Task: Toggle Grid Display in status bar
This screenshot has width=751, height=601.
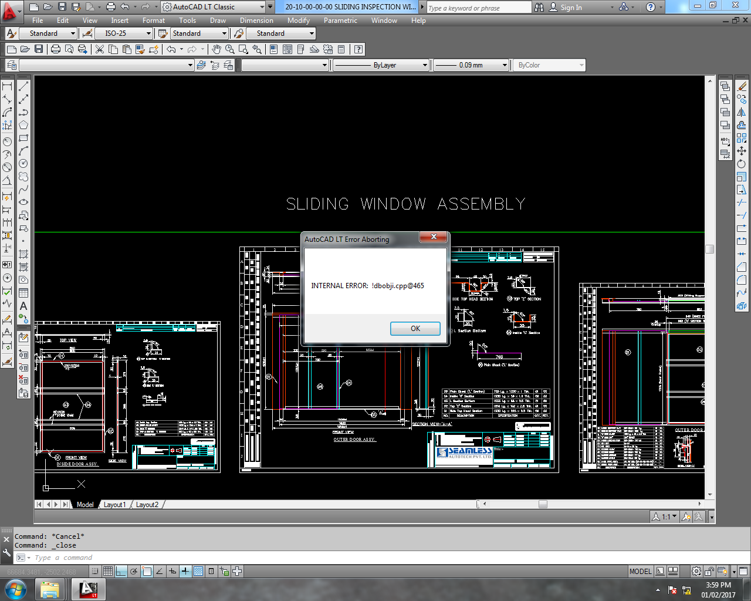Action: pos(108,571)
